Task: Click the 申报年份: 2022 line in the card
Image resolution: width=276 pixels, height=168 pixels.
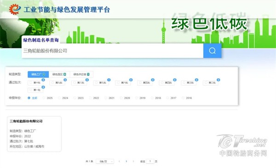Action: [x=20, y=136]
